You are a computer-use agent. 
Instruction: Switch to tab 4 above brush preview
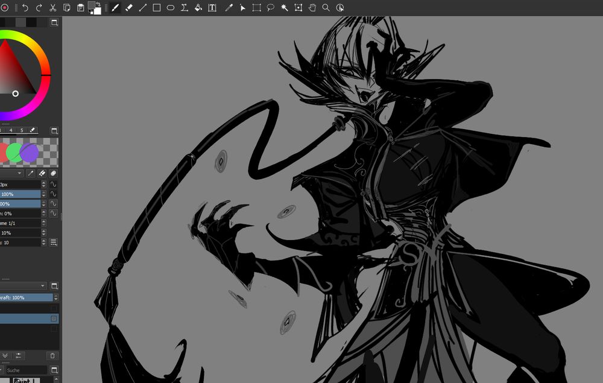[x=11, y=130]
